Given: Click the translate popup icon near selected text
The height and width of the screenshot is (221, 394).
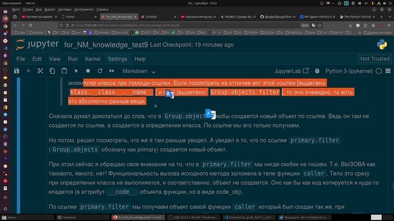Looking at the screenshot, I should 170,94.
